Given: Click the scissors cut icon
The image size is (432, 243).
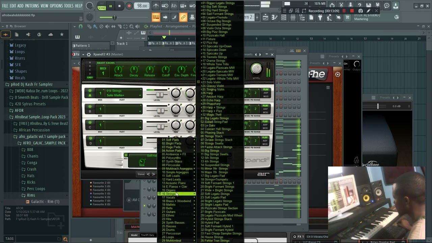Looking at the screenshot, I should [x=341, y=5].
